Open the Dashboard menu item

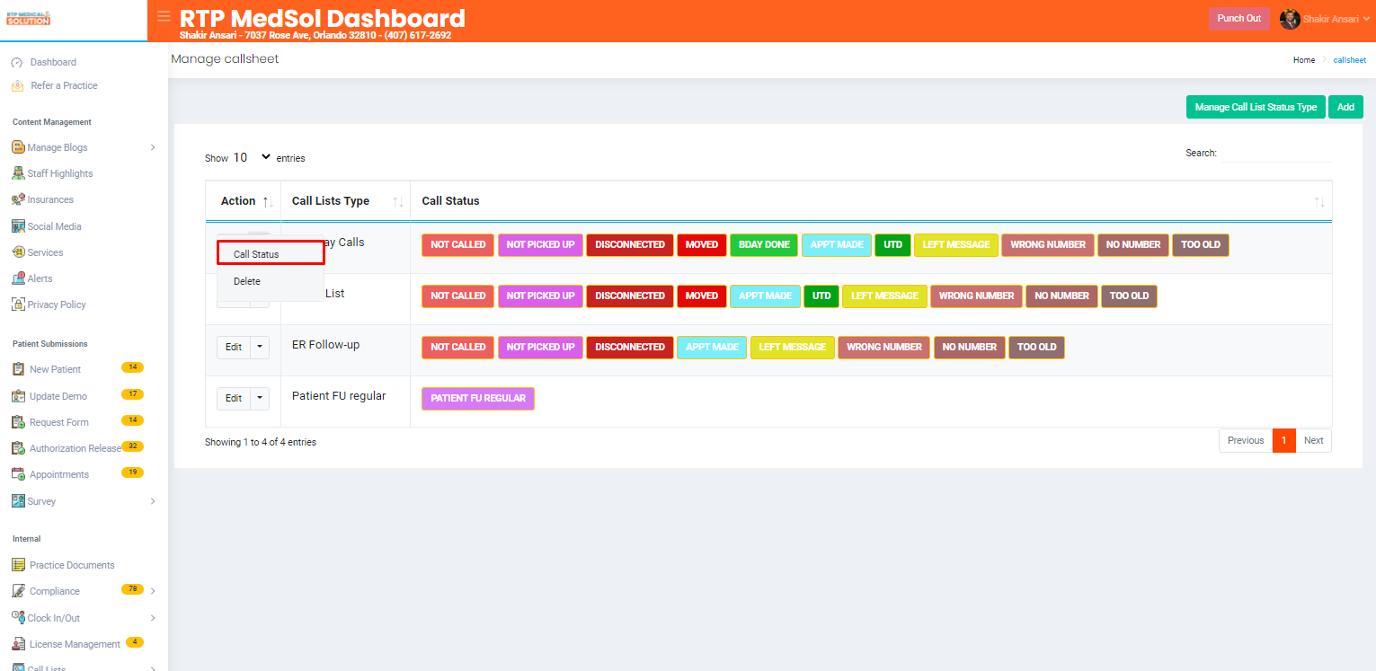(53, 62)
